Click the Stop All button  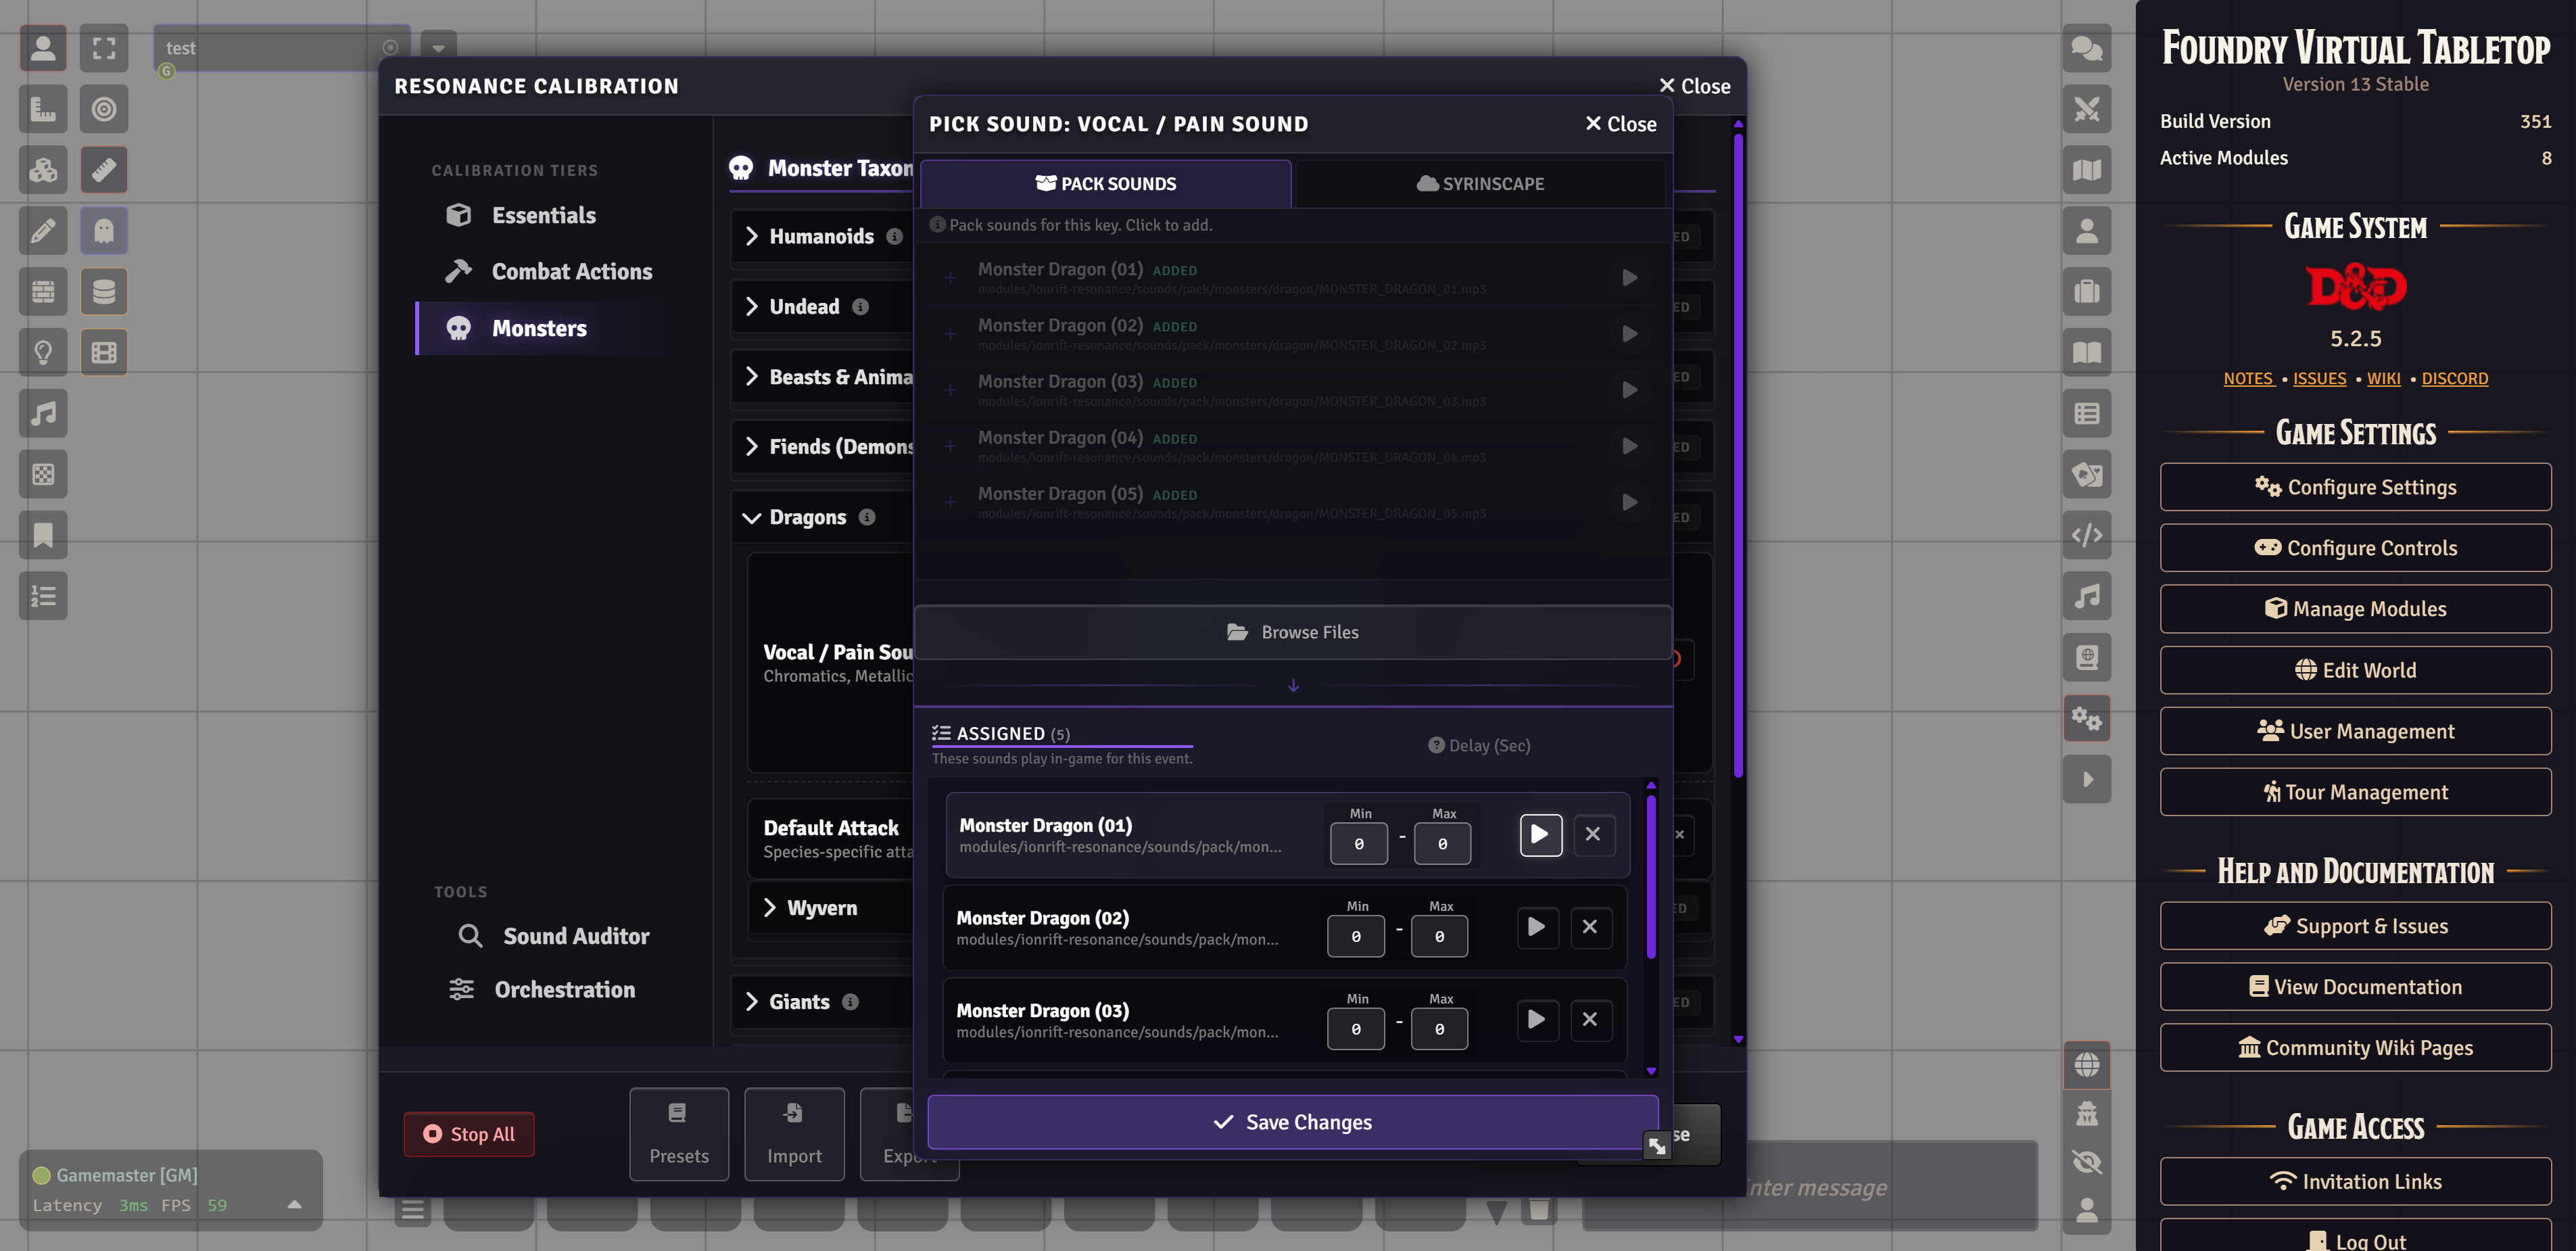pyautogui.click(x=469, y=1134)
